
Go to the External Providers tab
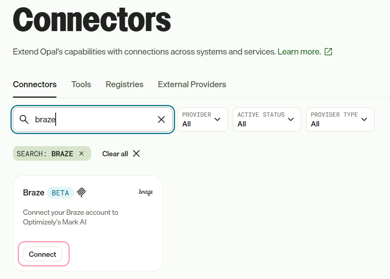(192, 84)
